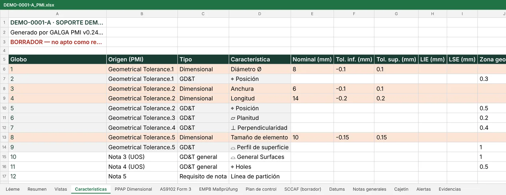Select column A header
Viewport: 506px width, 195px height.
click(x=57, y=14)
